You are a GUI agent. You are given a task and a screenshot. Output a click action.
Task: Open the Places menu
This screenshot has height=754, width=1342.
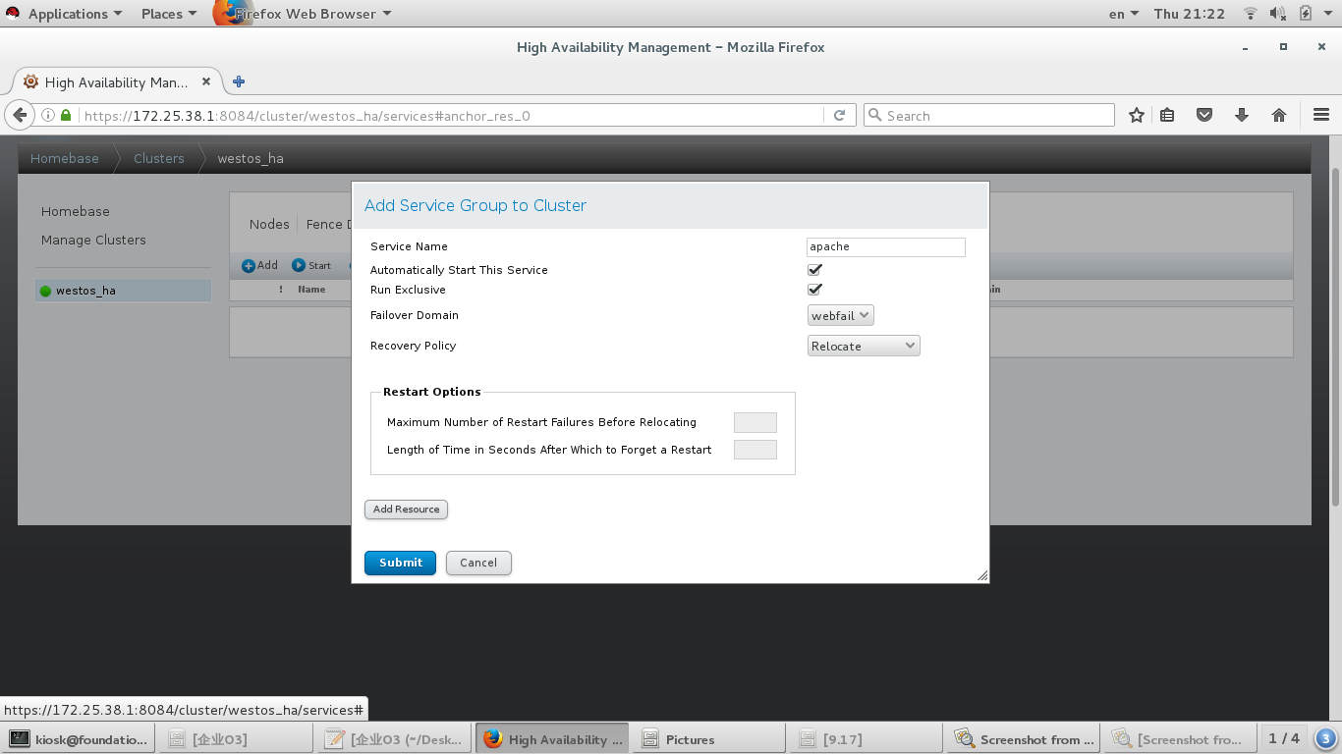pos(168,14)
